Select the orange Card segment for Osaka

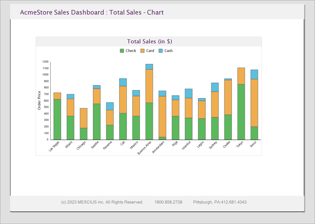click(228, 97)
